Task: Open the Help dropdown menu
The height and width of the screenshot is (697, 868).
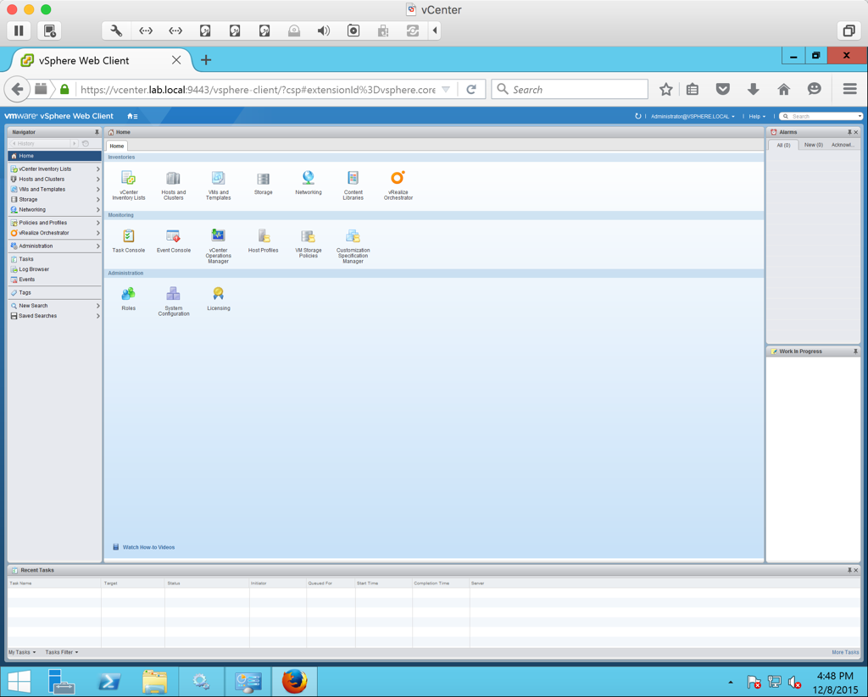Action: (756, 116)
